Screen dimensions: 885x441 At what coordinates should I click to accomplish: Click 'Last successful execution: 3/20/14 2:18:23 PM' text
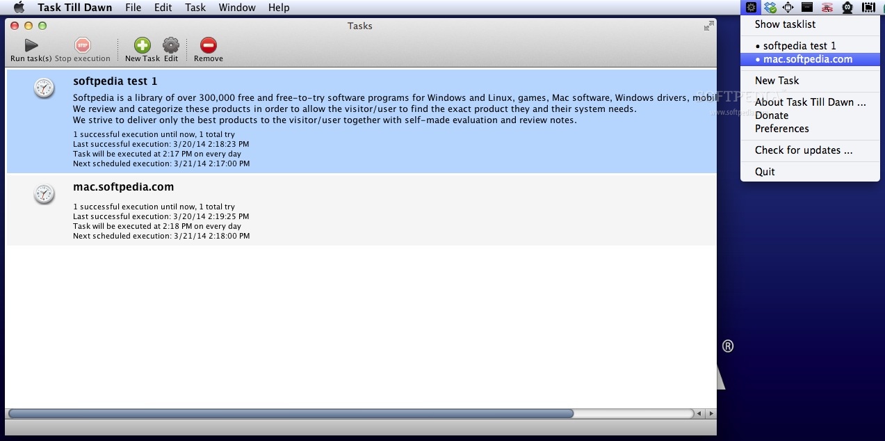pyautogui.click(x=161, y=144)
